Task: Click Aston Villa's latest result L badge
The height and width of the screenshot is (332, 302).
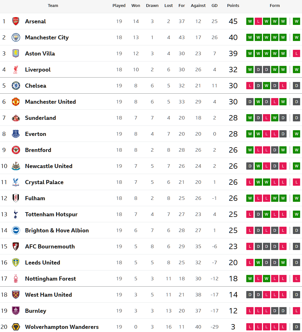Action: (296, 54)
